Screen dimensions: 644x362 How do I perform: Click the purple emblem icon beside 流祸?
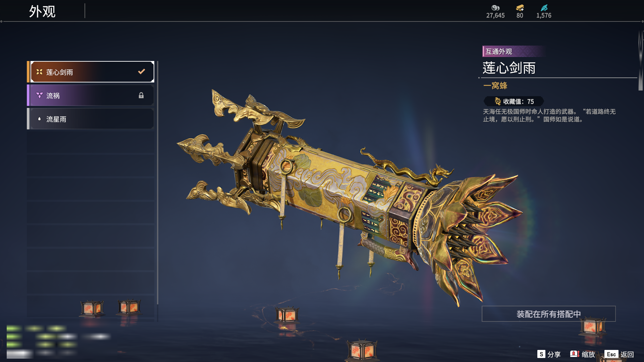(39, 96)
